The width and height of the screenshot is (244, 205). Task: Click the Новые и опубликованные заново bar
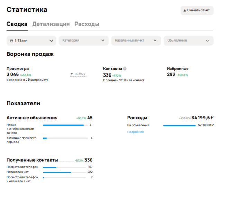[65, 125]
